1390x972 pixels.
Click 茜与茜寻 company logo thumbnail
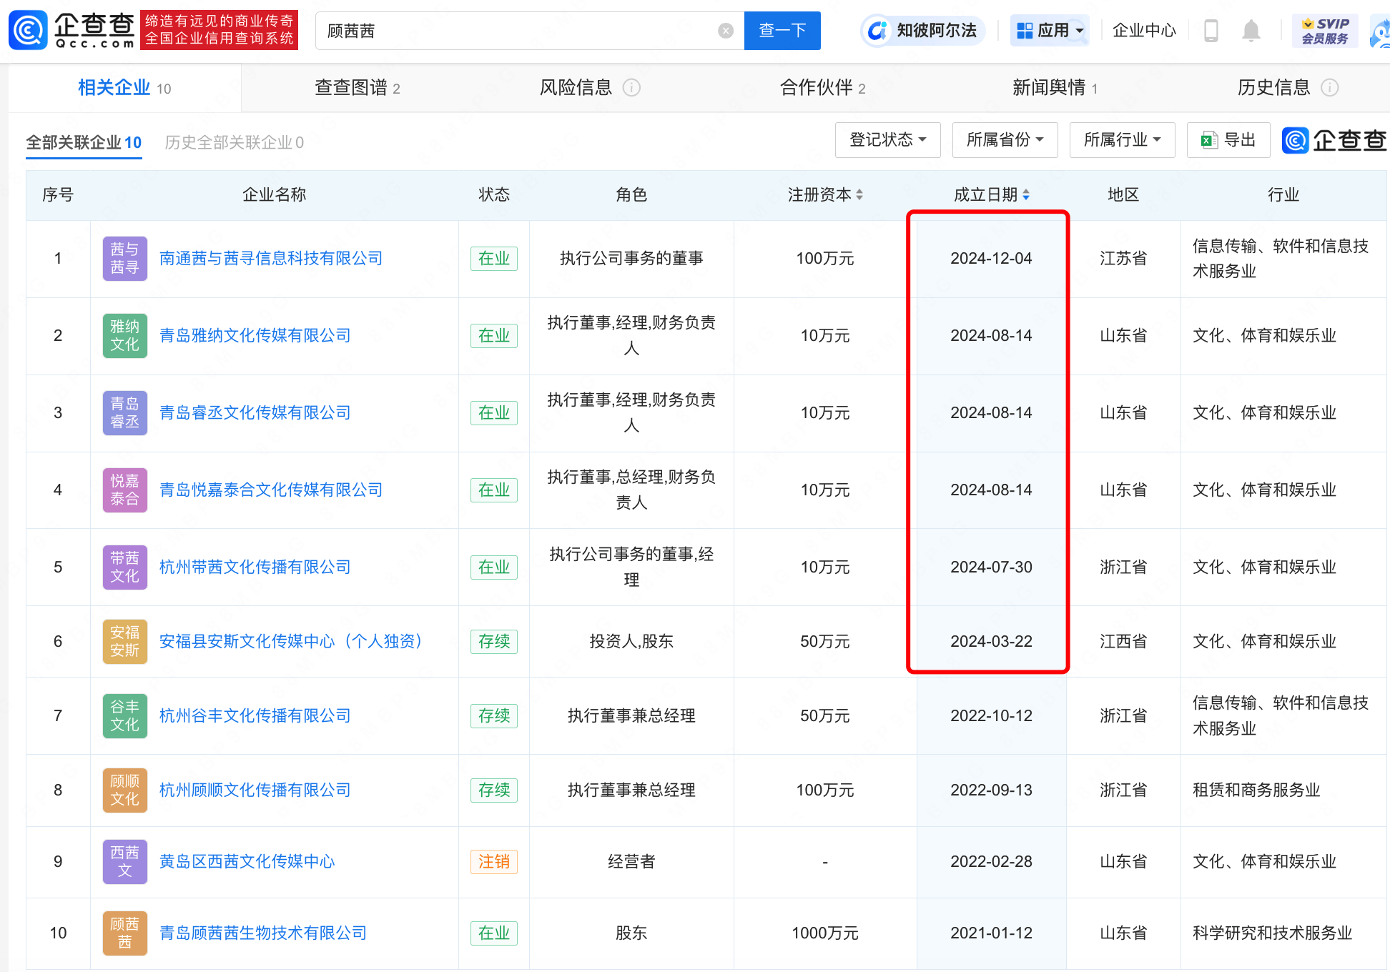click(125, 259)
